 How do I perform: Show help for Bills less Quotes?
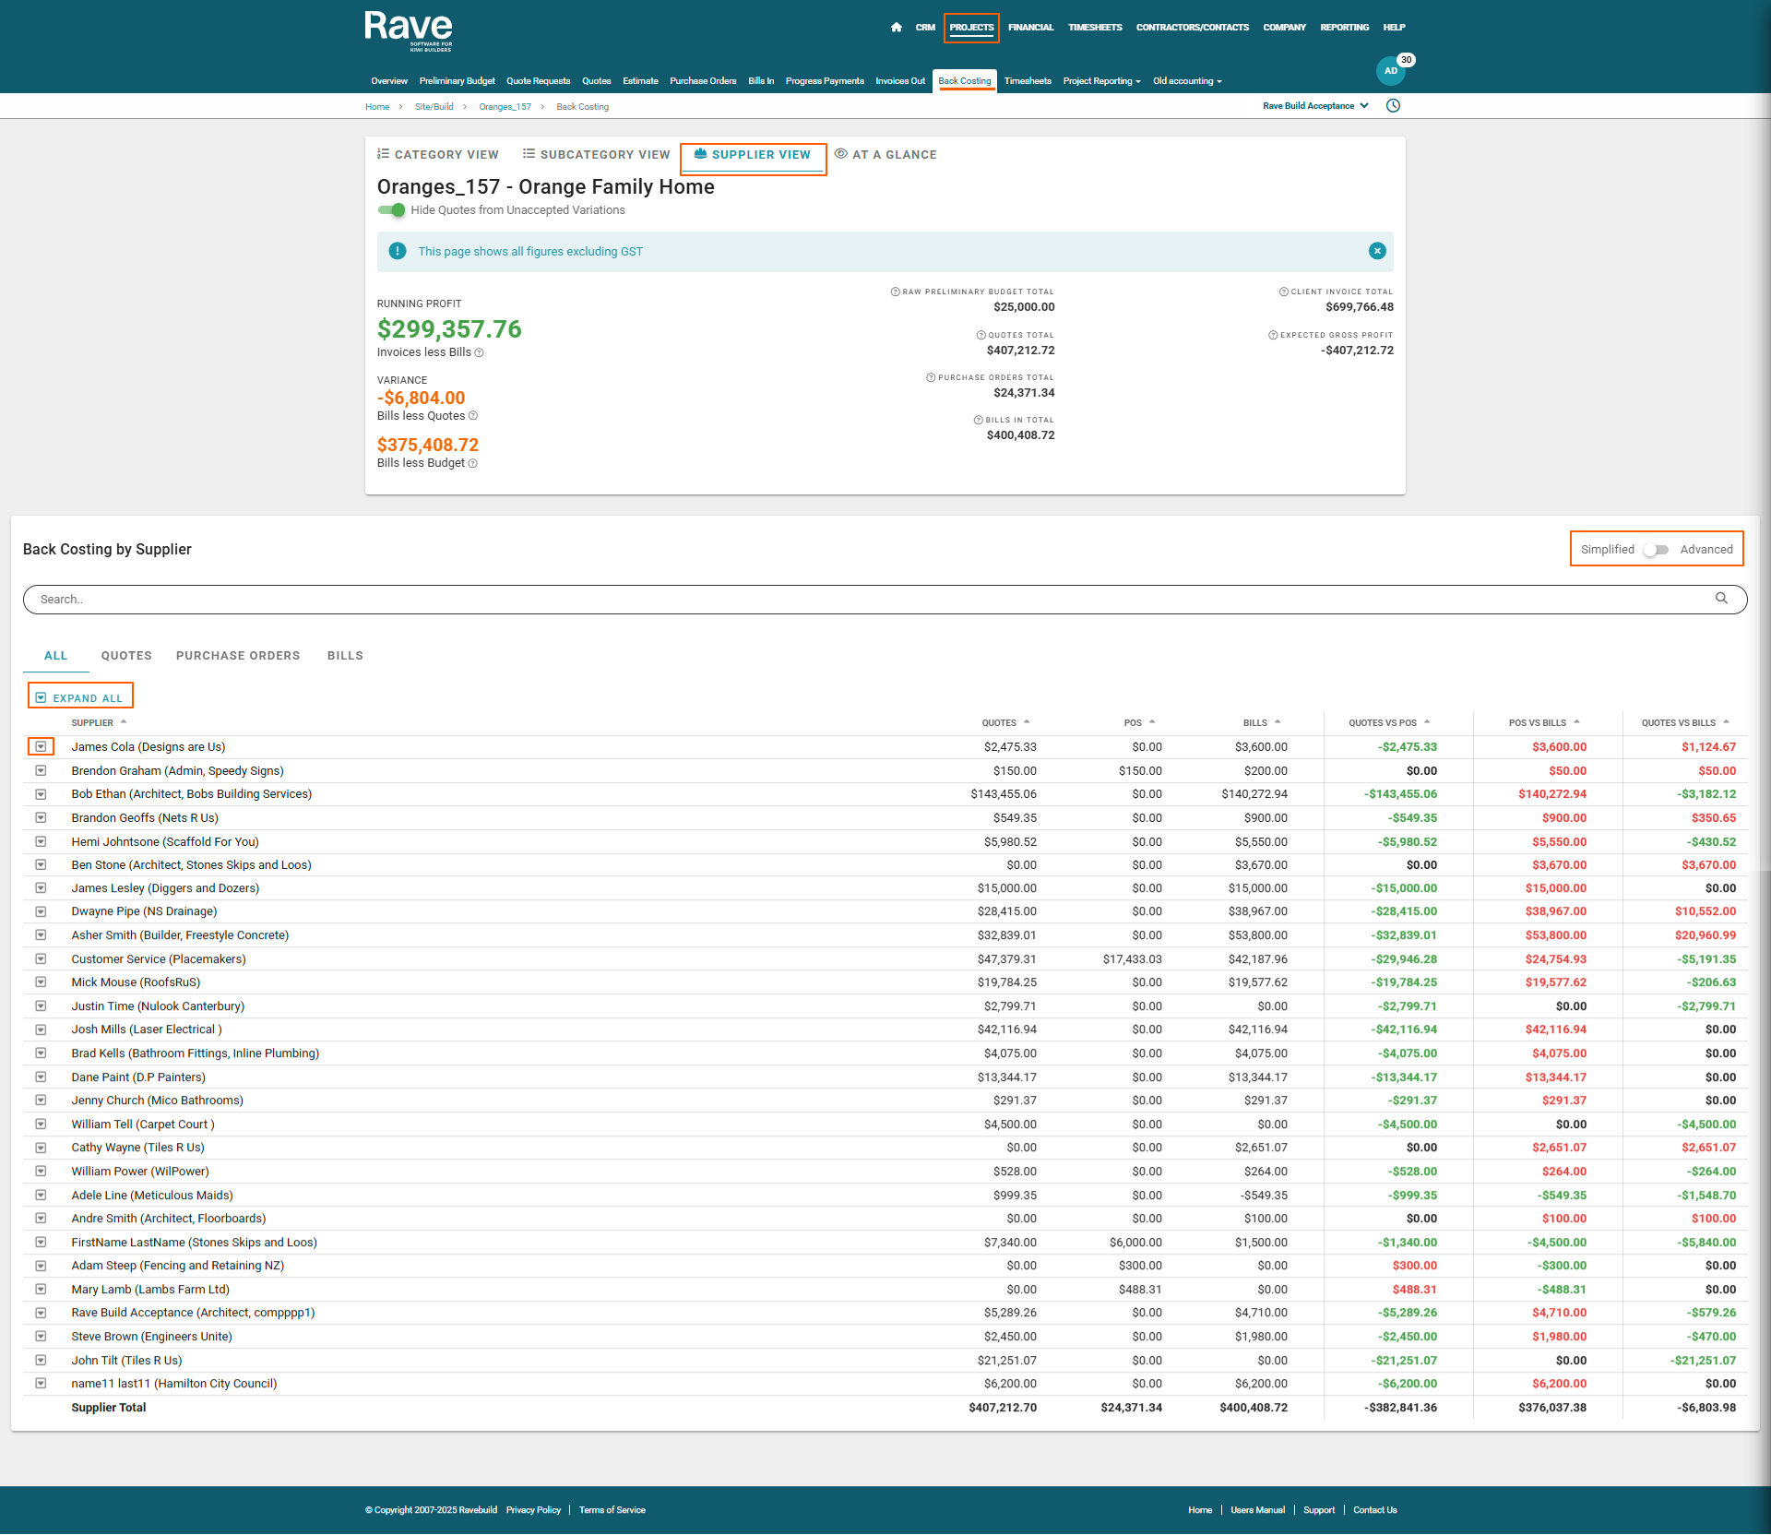click(473, 416)
